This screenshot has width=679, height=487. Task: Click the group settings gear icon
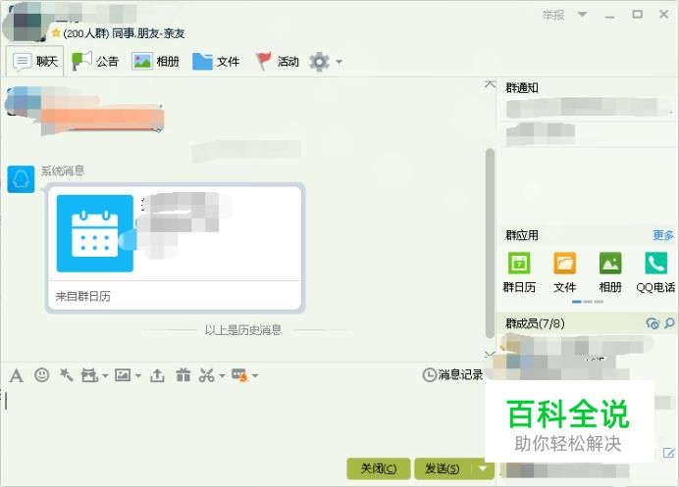320,62
